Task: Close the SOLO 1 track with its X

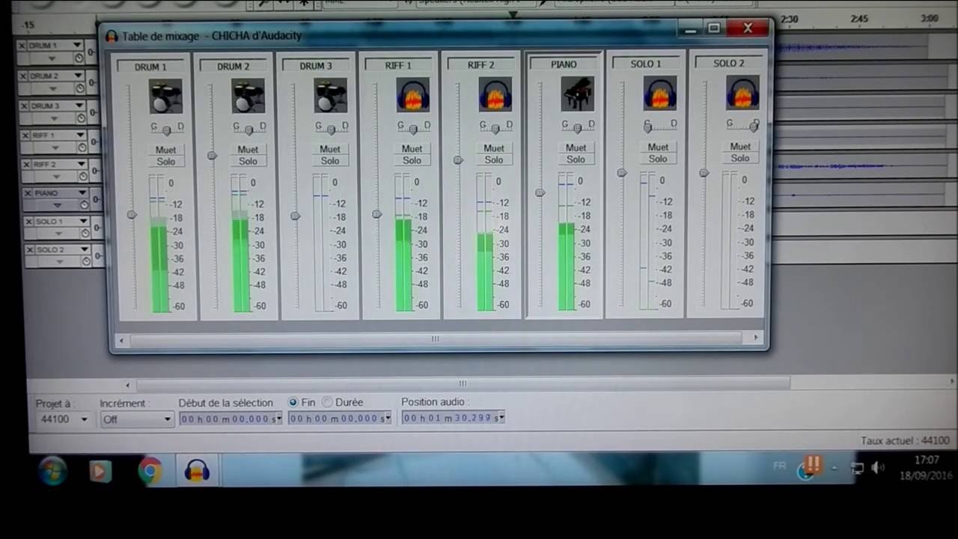Action: 29,222
